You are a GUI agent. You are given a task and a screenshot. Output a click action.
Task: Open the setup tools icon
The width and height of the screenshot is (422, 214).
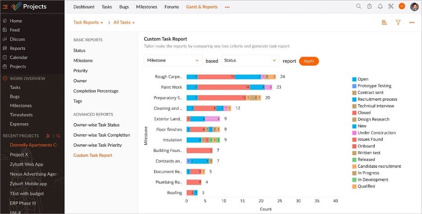pos(391,6)
